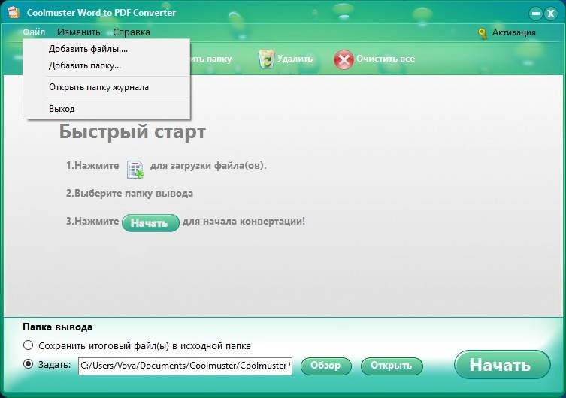Click the large Начать conversion button
The width and height of the screenshot is (566, 398).
click(502, 365)
